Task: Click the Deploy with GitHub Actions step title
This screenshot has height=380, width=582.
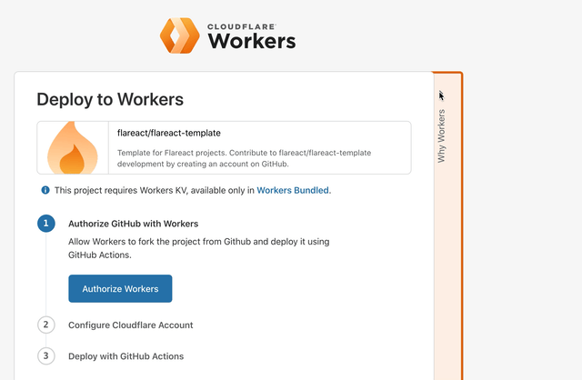Action: click(125, 356)
